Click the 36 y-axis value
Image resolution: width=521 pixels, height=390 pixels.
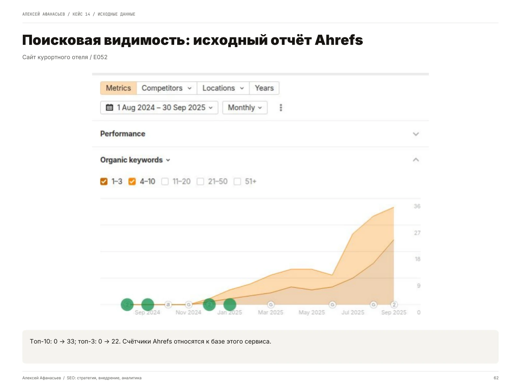click(417, 206)
